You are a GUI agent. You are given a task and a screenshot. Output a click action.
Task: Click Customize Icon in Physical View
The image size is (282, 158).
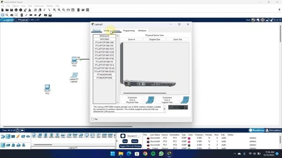[132, 100]
